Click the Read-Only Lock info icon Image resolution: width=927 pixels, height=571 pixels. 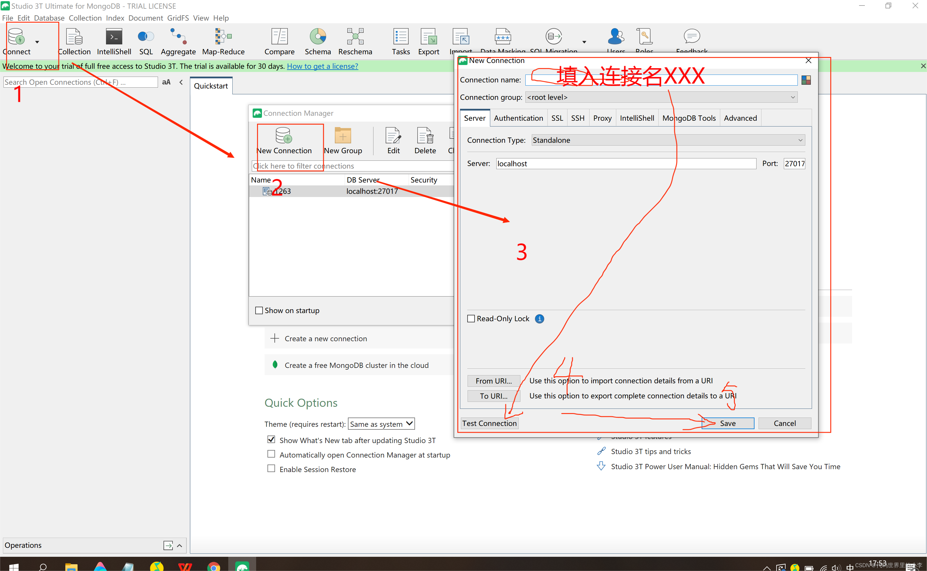tap(539, 319)
